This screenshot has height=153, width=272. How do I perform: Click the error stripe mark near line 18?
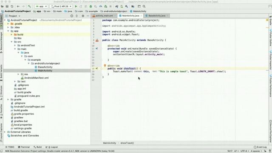pos(267,70)
